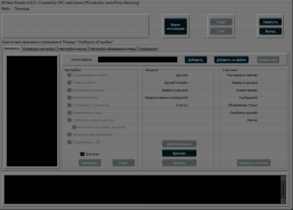Click the accounts list box
This screenshot has height=210, width=293.
click(32, 111)
